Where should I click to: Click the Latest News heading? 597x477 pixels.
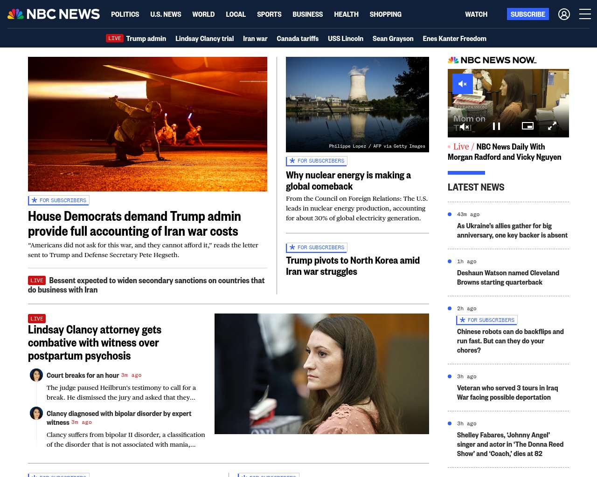point(476,187)
